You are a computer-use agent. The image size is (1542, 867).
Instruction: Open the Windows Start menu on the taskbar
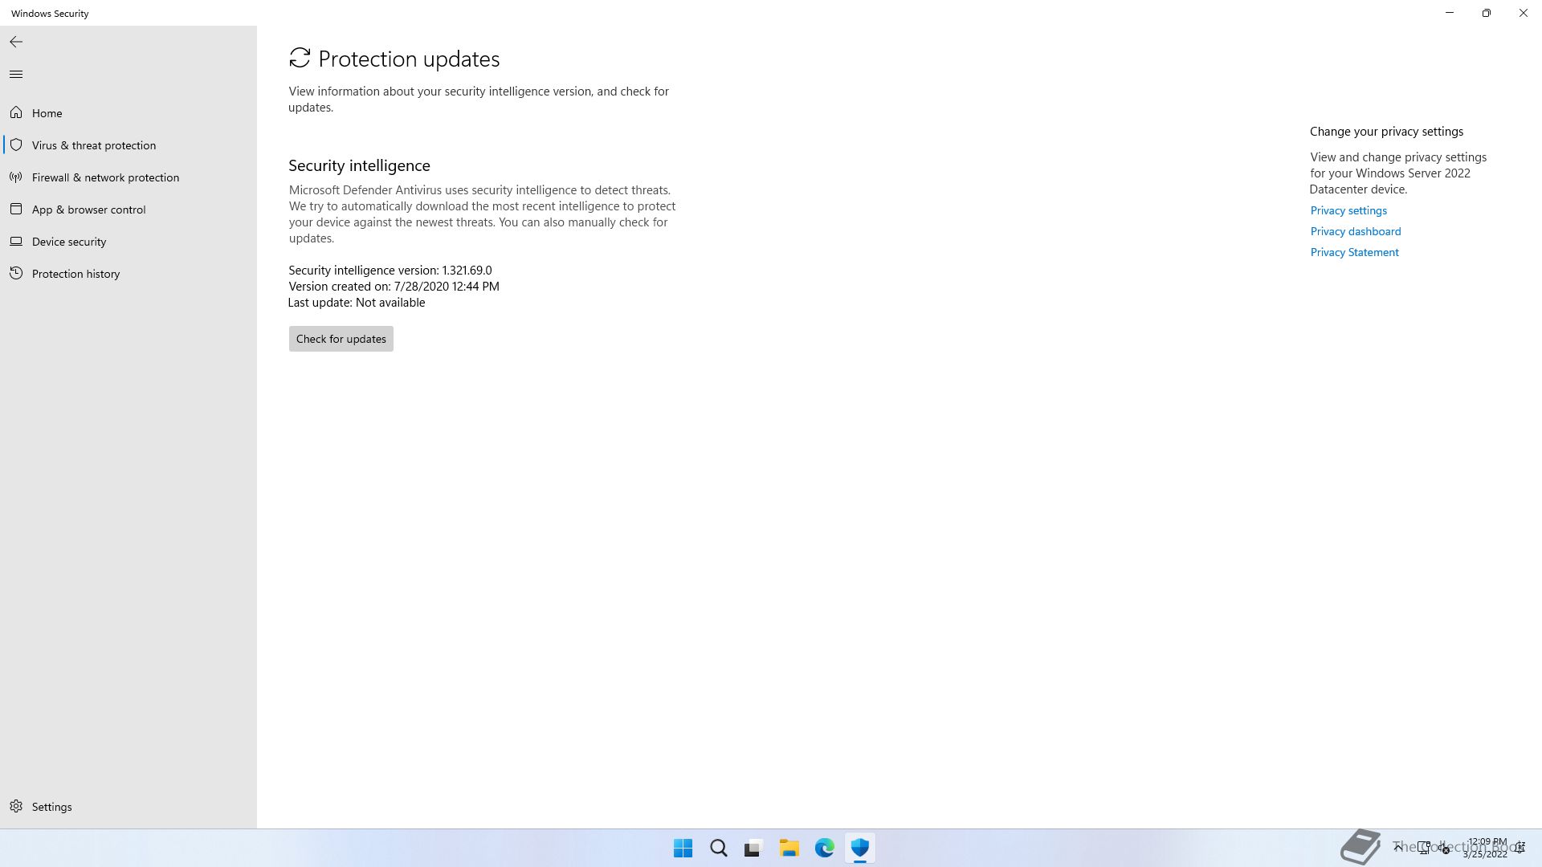(683, 848)
